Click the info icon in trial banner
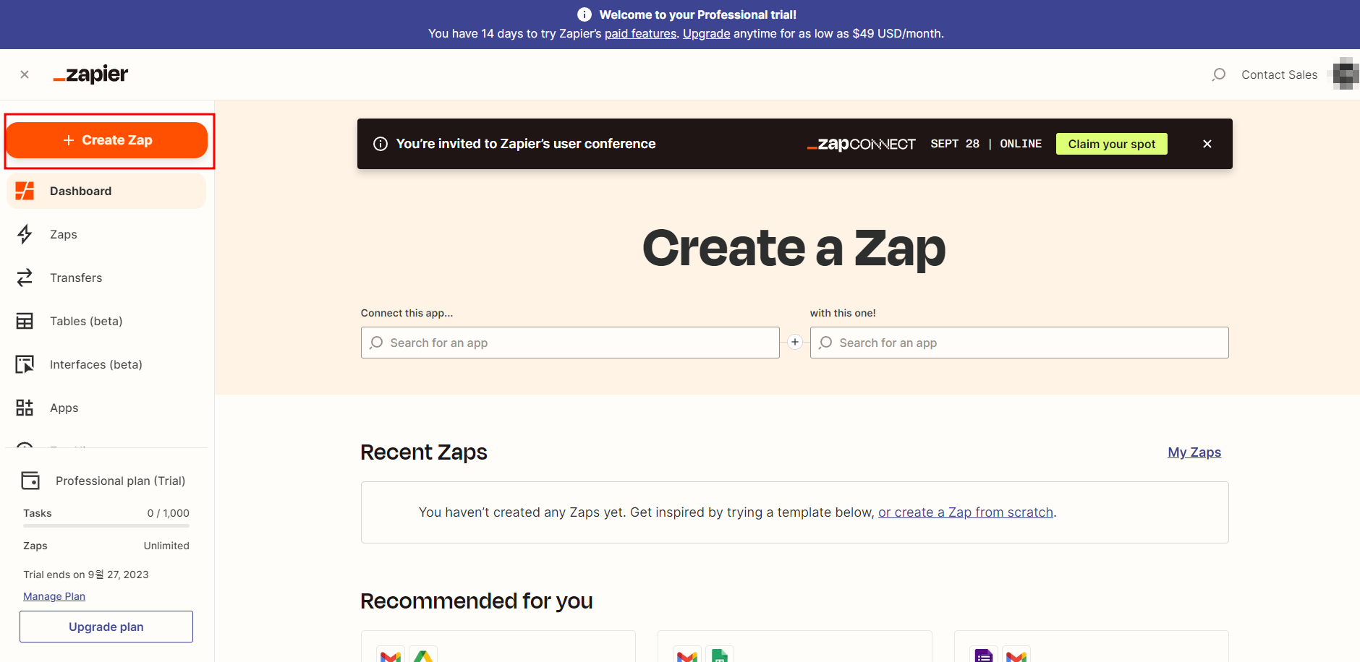This screenshot has height=662, width=1360. point(585,14)
